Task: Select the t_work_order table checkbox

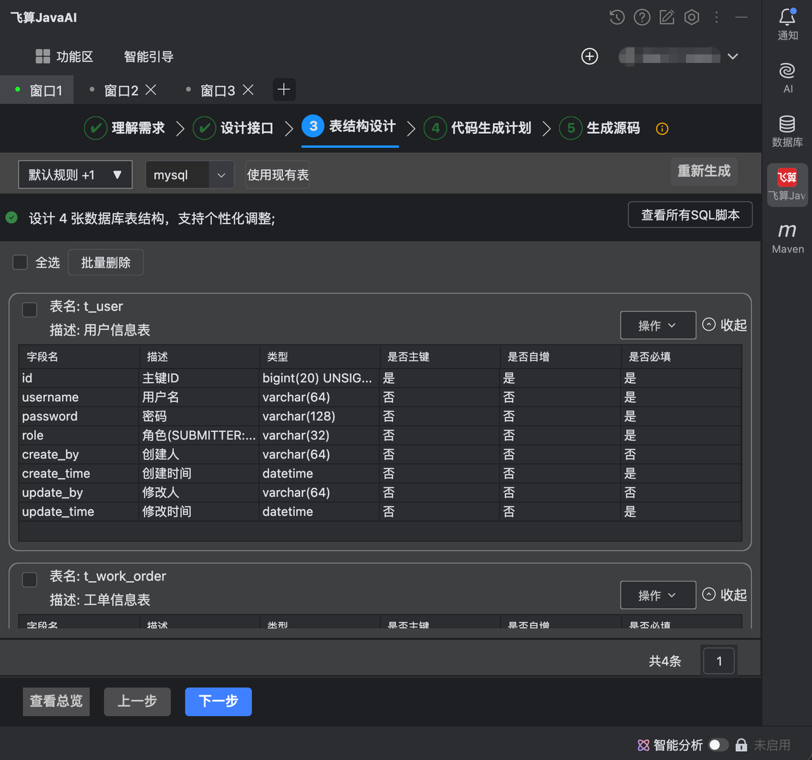Action: click(x=29, y=580)
